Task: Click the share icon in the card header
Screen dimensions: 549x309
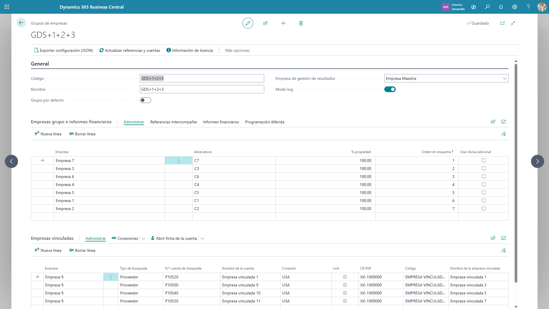Action: [x=265, y=23]
